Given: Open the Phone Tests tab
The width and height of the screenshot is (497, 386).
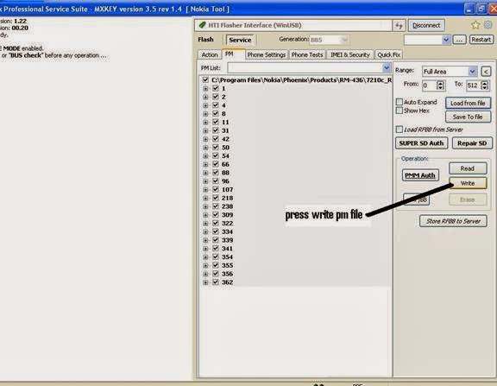Looking at the screenshot, I should coord(307,55).
